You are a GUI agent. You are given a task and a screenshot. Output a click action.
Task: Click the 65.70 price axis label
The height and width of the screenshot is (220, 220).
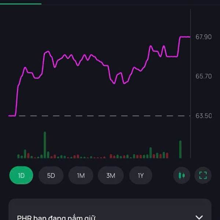click(x=203, y=76)
